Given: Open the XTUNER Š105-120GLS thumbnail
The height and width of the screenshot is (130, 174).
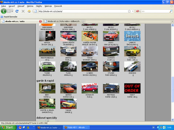Looking at the screenshot, I should tap(111, 66).
